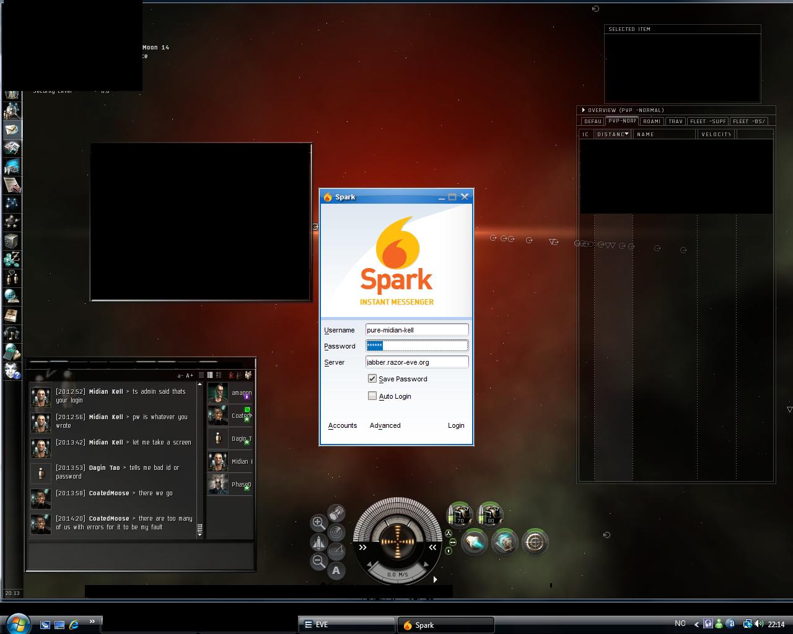This screenshot has width=793, height=634.
Task: Click the Spark taskbar button
Action: (445, 625)
